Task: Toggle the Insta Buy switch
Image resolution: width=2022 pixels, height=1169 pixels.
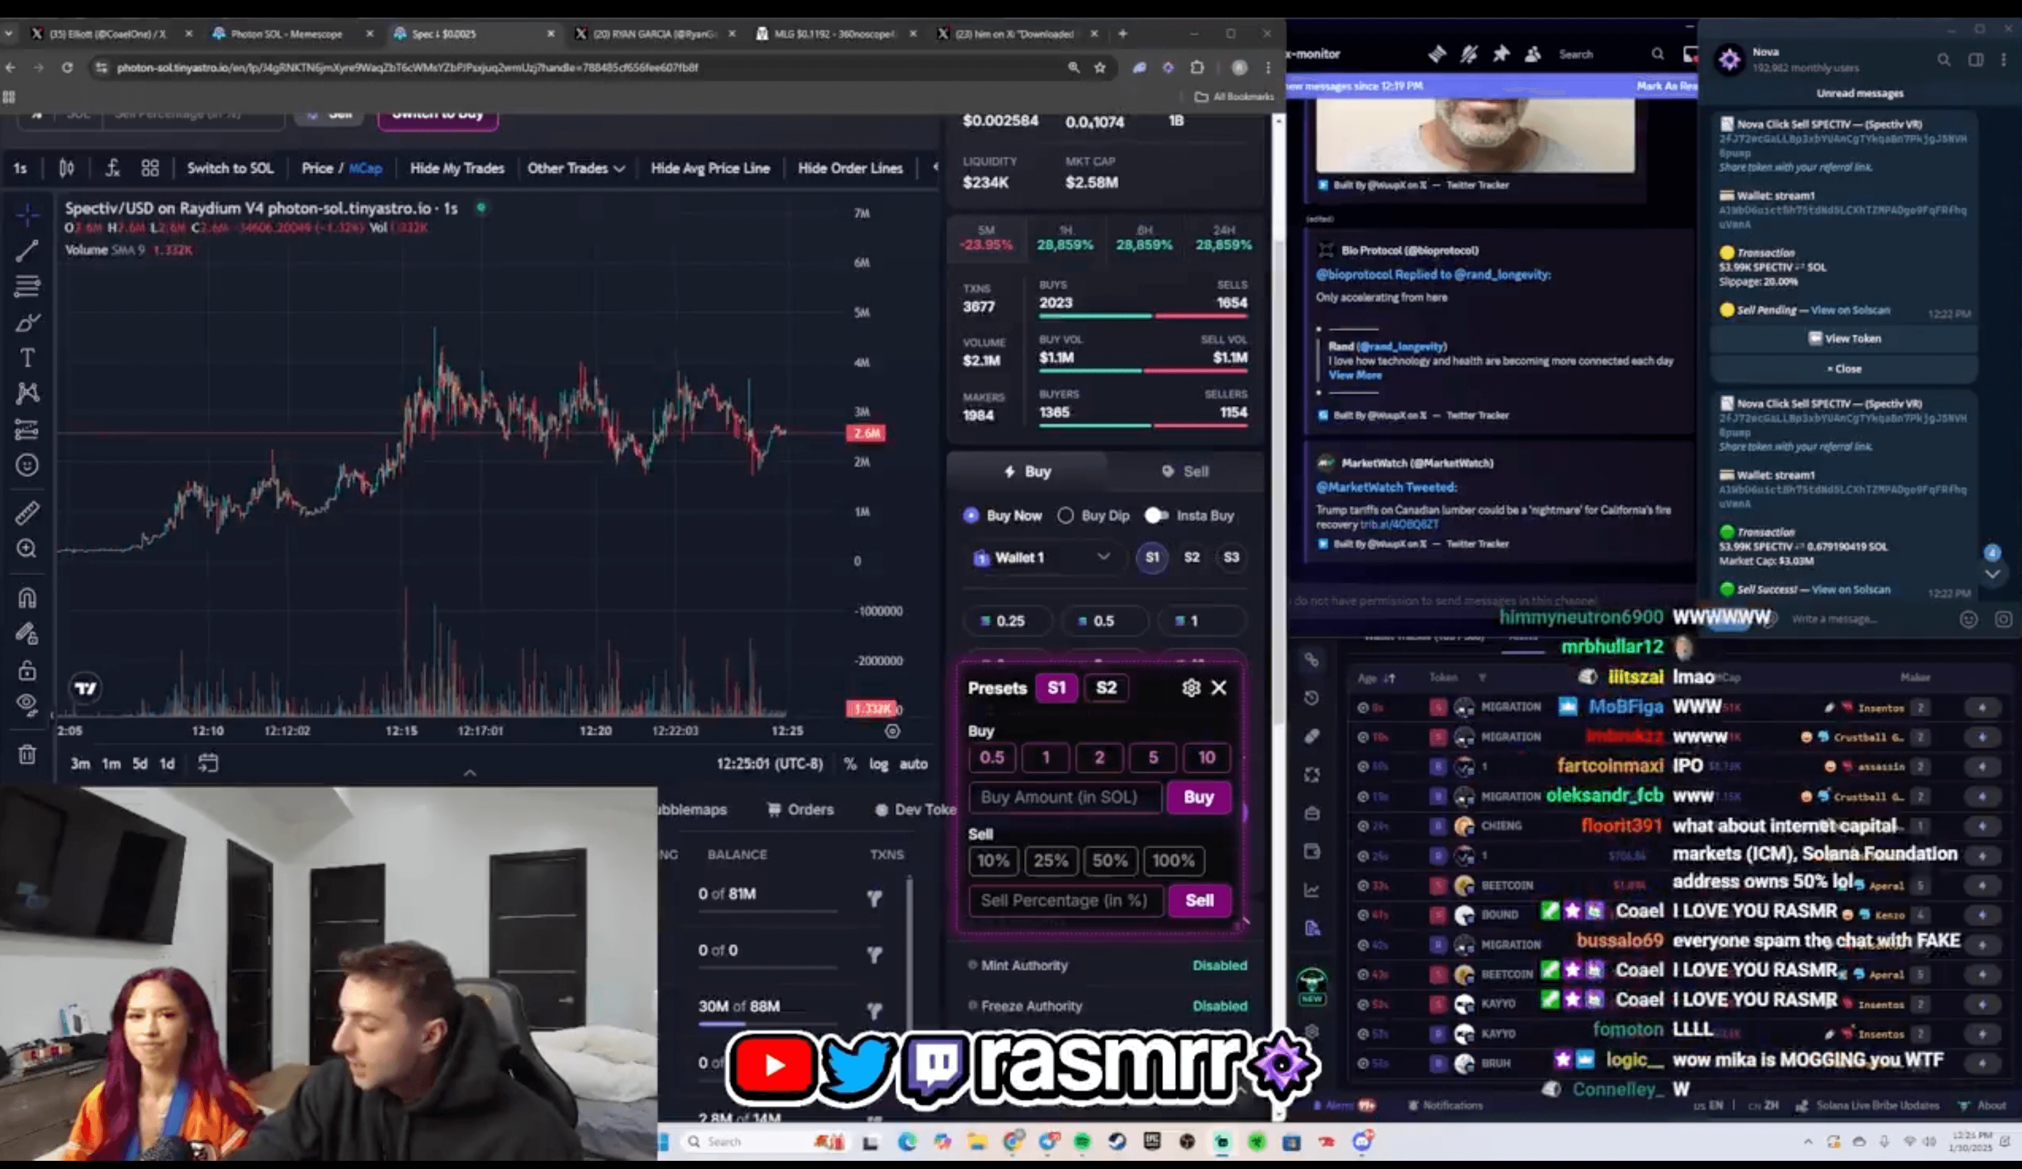Action: pyautogui.click(x=1156, y=515)
